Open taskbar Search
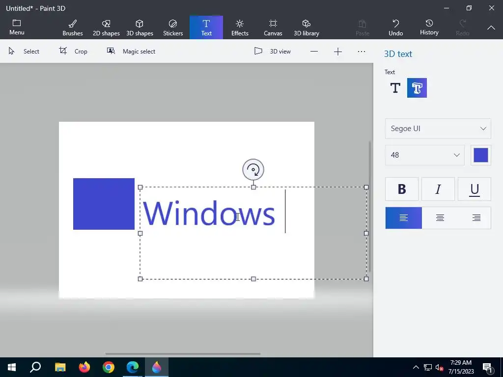The image size is (503, 377). tap(35, 367)
